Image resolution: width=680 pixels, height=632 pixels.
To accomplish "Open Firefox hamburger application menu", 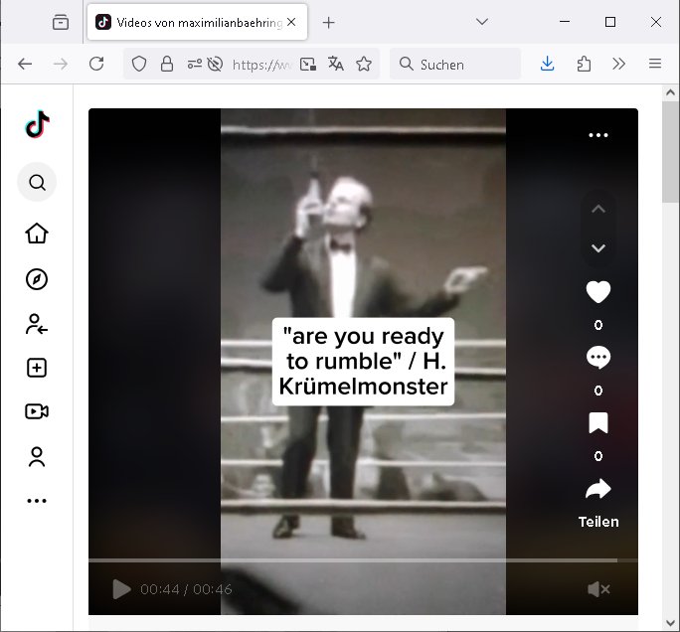I will click(655, 64).
